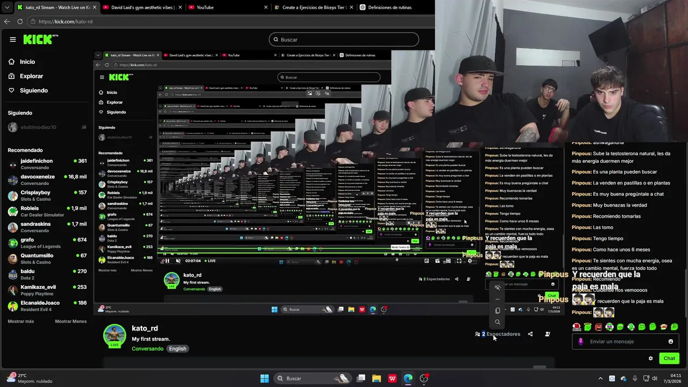Open volume control in system tray
The height and width of the screenshot is (387, 688).
tap(655, 378)
